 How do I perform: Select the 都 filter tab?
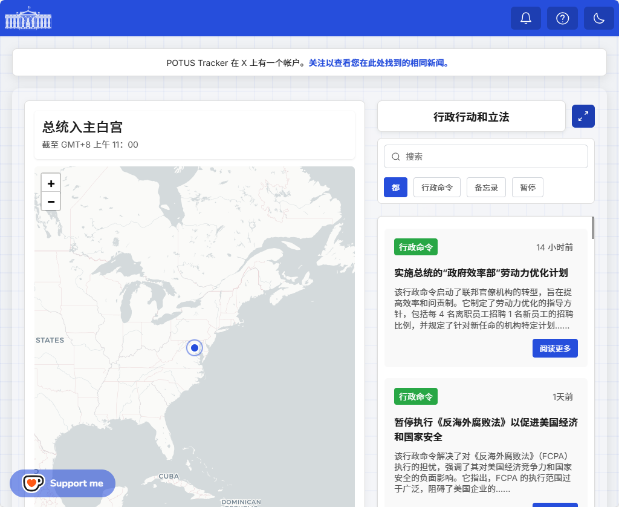395,188
